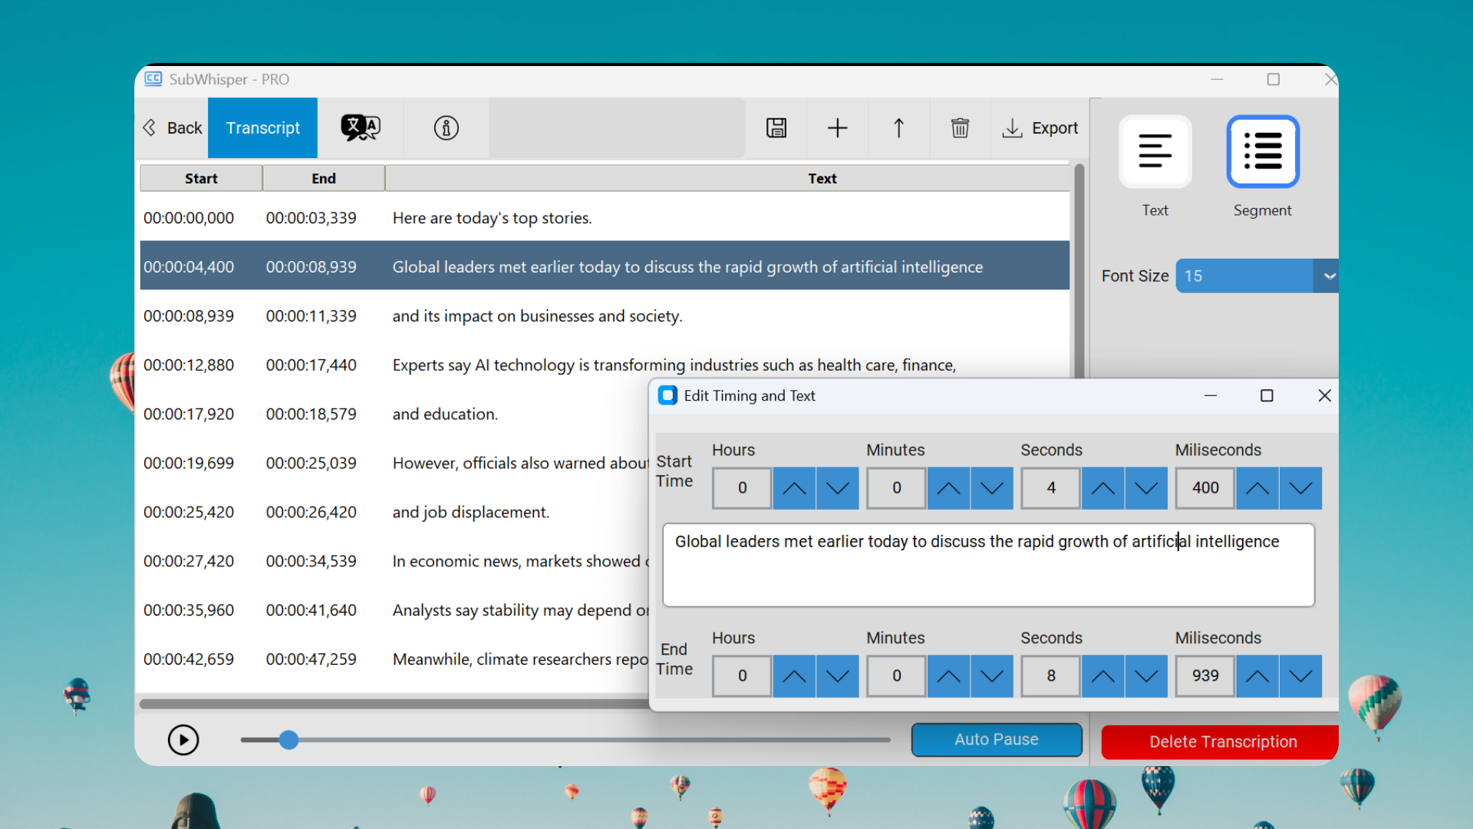Screen dimensions: 1473x829
Task: Add a new segment with plus icon
Action: pyautogui.click(x=837, y=128)
